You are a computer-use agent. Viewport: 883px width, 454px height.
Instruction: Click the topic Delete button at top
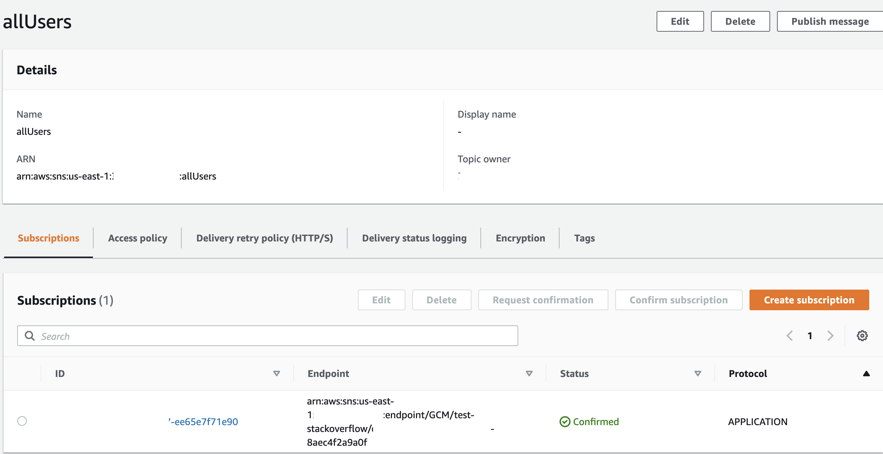point(740,21)
